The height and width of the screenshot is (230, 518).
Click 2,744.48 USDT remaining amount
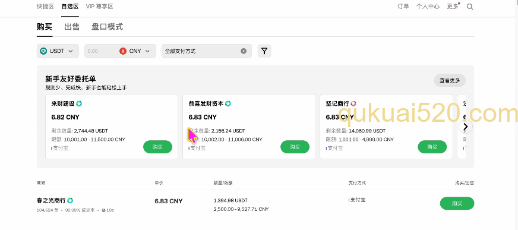coord(90,131)
